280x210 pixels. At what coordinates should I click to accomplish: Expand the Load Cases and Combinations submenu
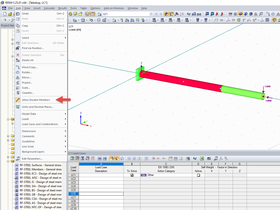click(x=41, y=124)
